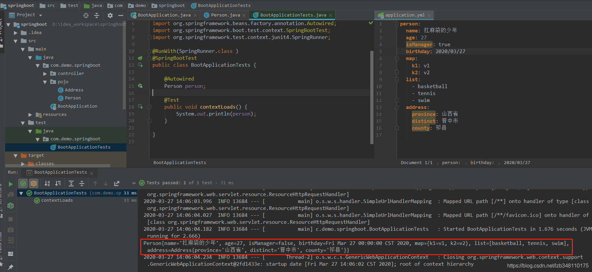
Task: Collapse the BootApplicationTests result node
Action: 21,193
